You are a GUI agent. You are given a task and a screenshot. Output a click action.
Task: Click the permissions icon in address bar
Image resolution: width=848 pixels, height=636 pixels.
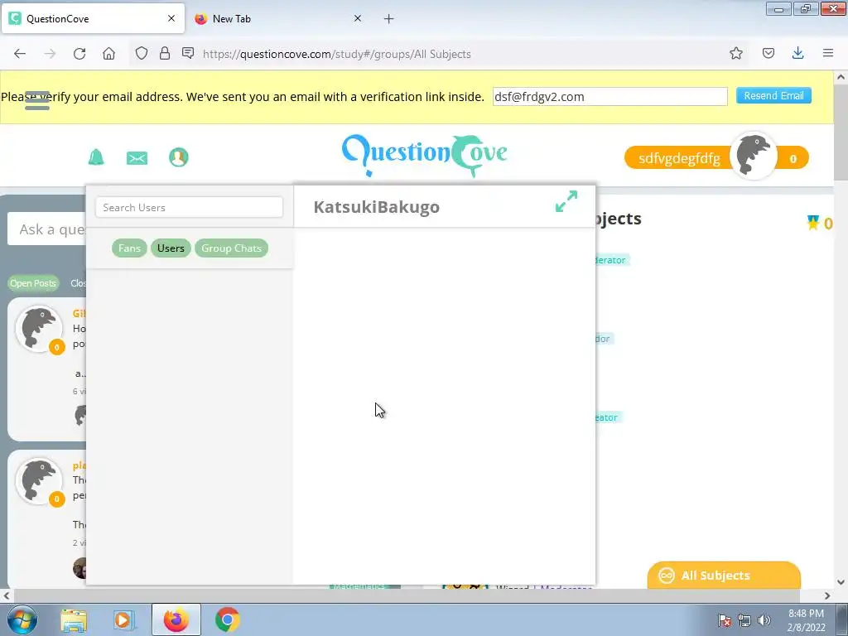point(188,53)
